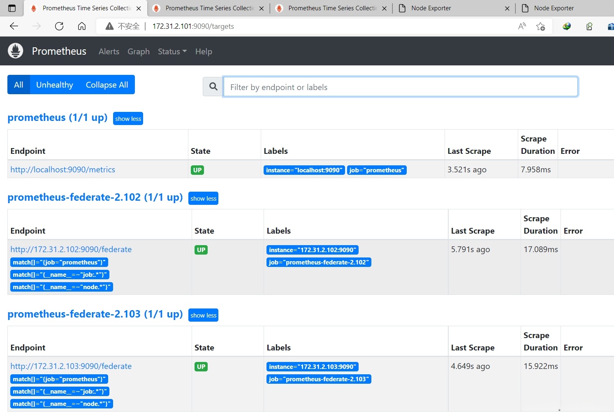Viewport: 614px width, 415px height.
Task: Open the browser home page icon
Action: point(82,26)
